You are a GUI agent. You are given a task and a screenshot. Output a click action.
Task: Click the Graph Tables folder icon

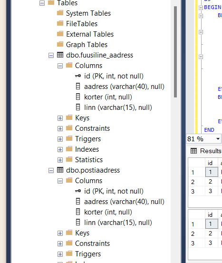pos(60,44)
